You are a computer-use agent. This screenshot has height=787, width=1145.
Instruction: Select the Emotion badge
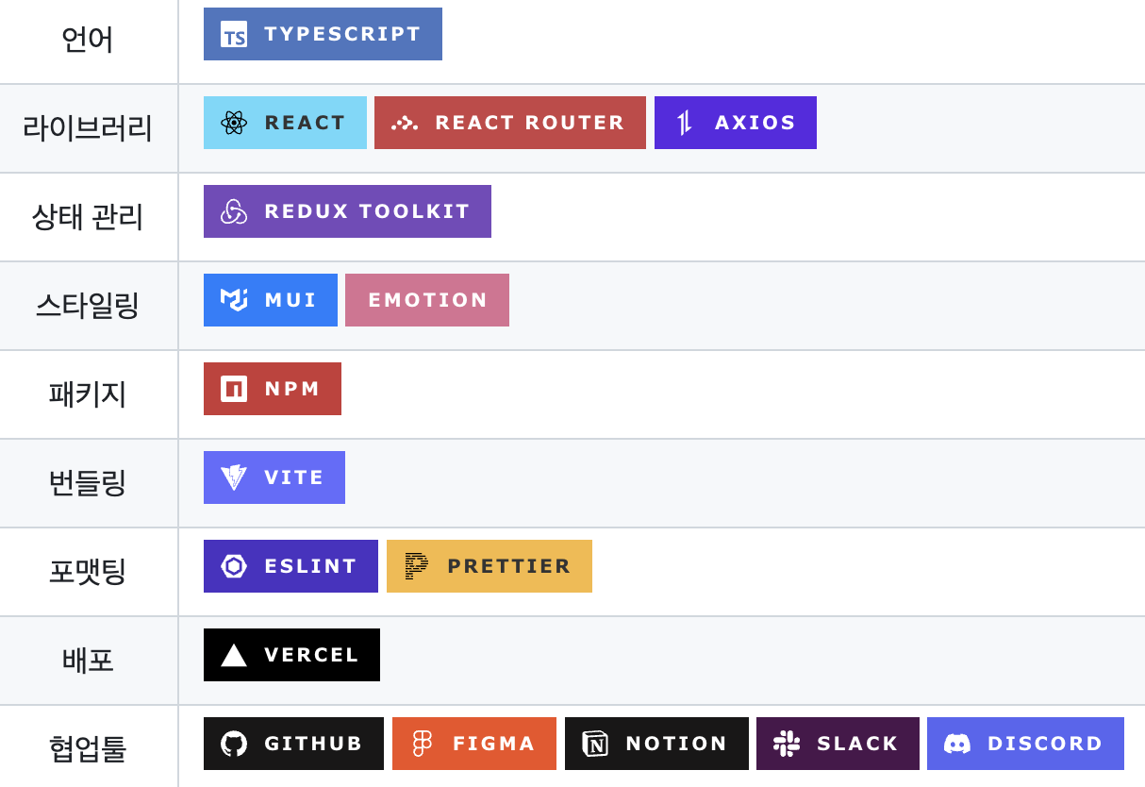tap(427, 300)
